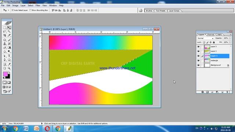Select the Type tool
235x132 pixels.
(x=9, y=56)
